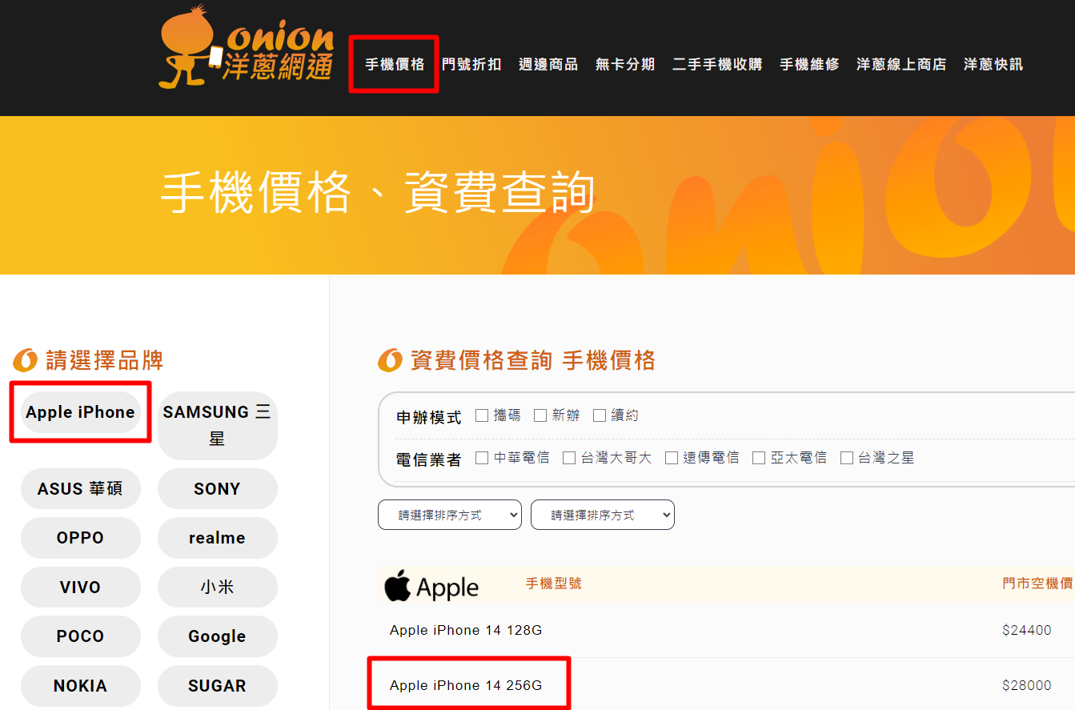Pick the OPPO brand
Image resolution: width=1075 pixels, height=710 pixels.
pos(80,538)
